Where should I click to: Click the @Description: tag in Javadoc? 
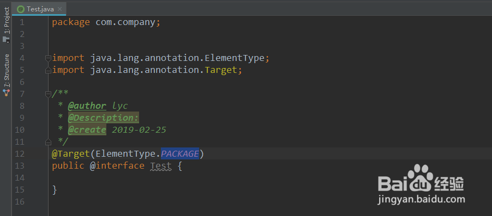click(104, 118)
